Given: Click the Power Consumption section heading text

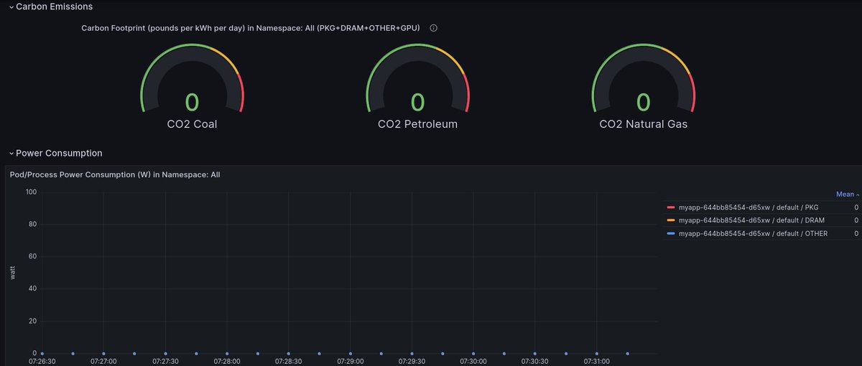Looking at the screenshot, I should 59,154.
